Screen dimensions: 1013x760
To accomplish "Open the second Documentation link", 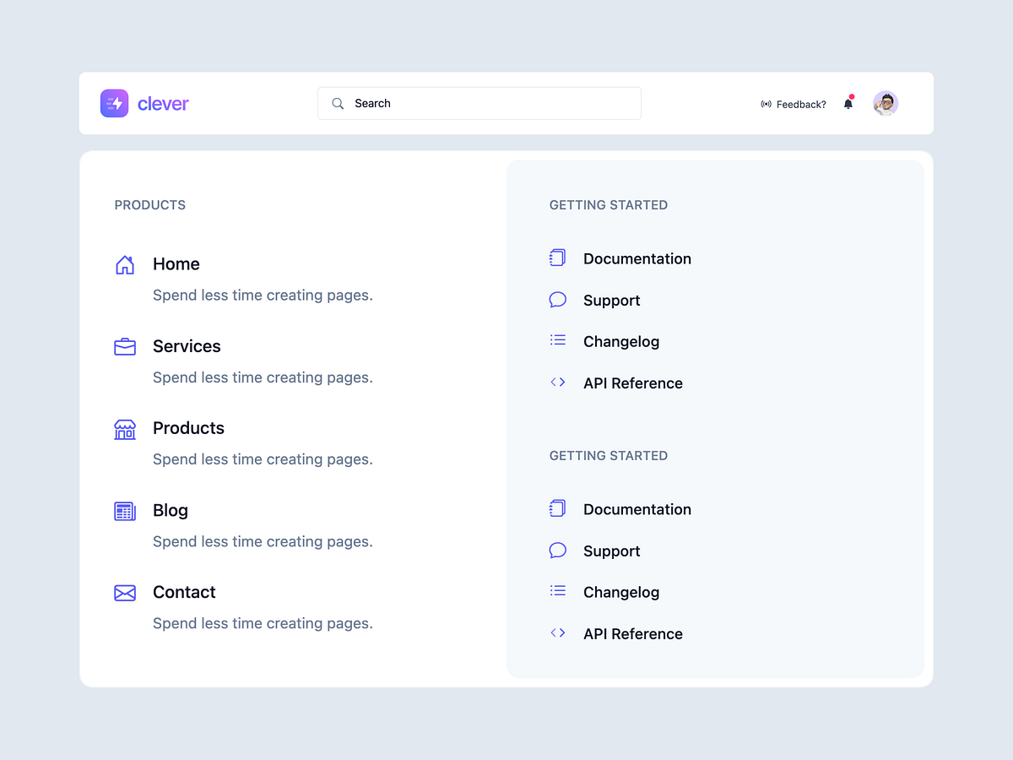I will coord(637,509).
